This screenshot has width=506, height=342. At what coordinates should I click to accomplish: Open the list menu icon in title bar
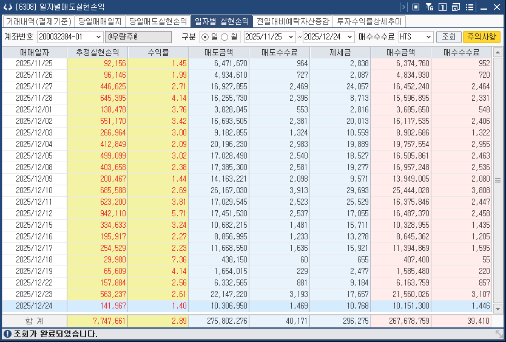(470, 7)
